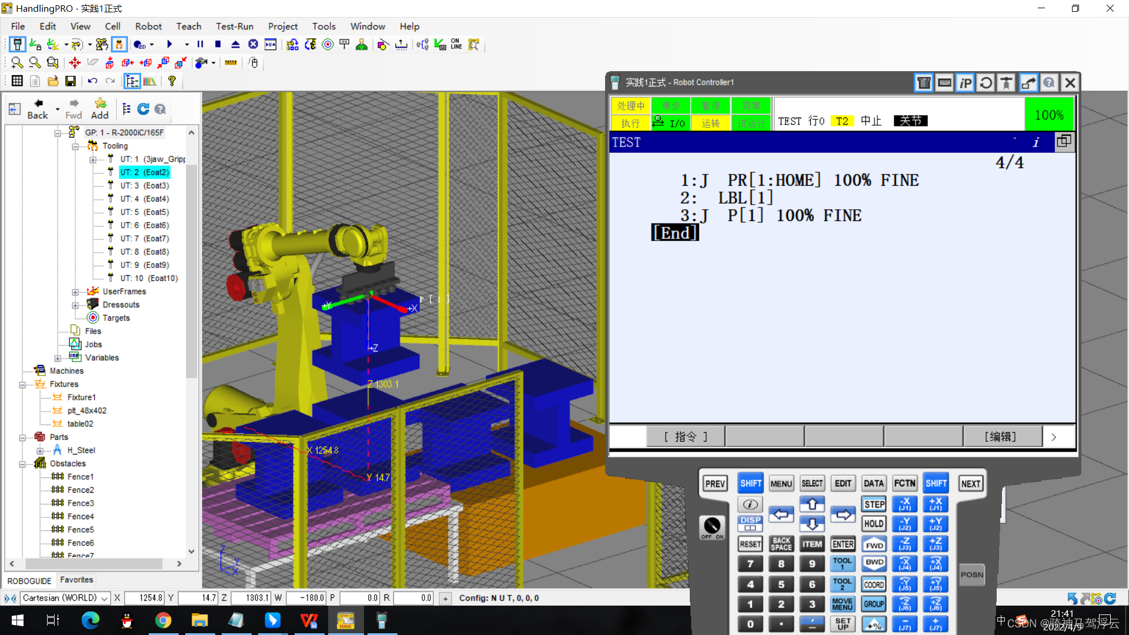The height and width of the screenshot is (635, 1129).
Task: Select the Targets tree item
Action: tap(116, 318)
